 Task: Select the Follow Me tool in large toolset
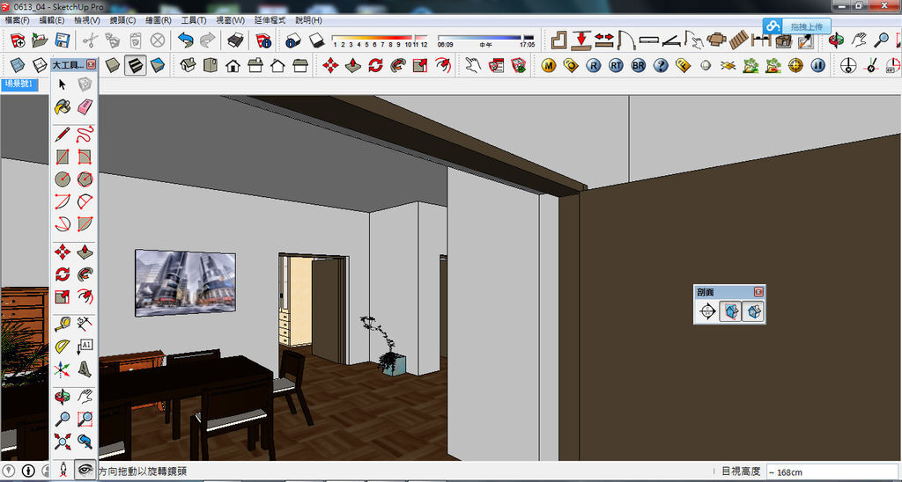(x=85, y=274)
